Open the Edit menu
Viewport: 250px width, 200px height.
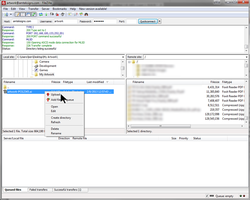pyautogui.click(x=13, y=9)
